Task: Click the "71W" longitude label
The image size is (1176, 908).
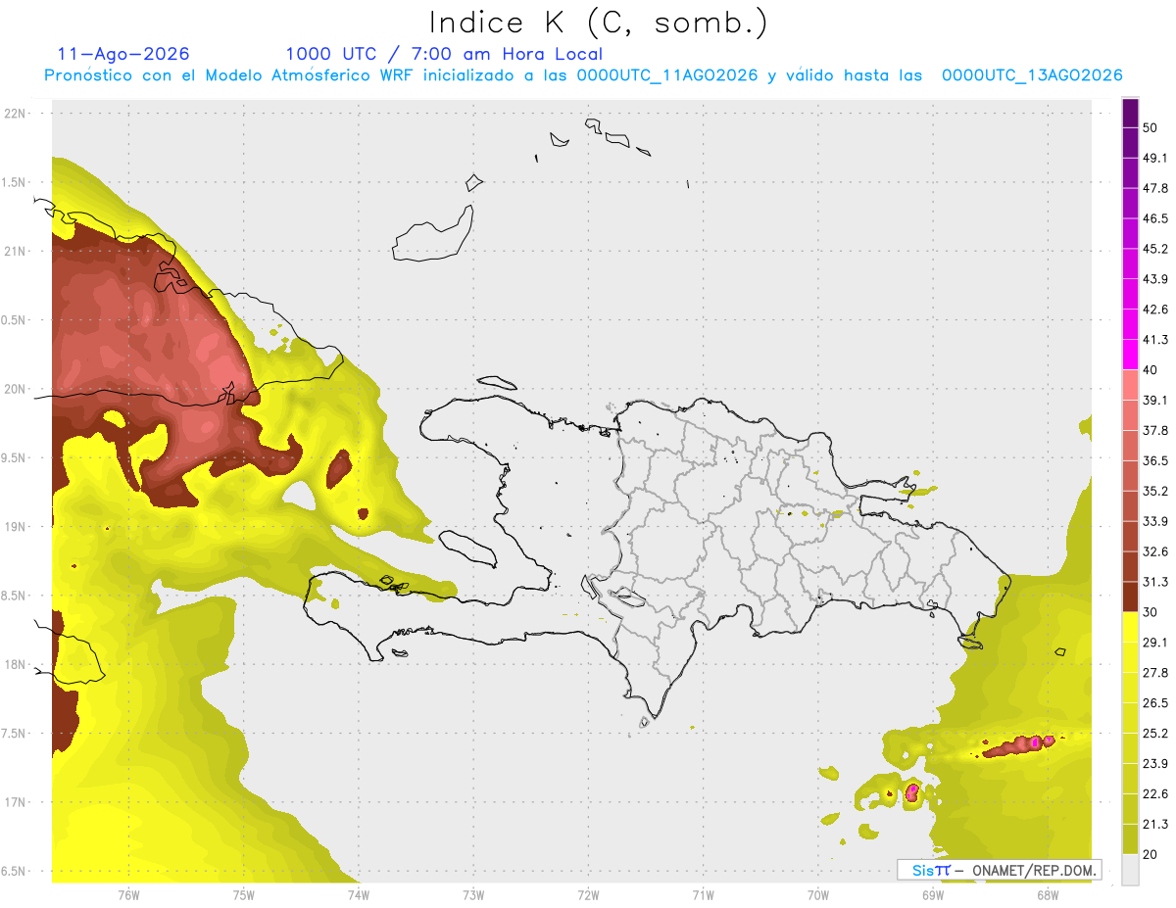Action: coord(703,894)
